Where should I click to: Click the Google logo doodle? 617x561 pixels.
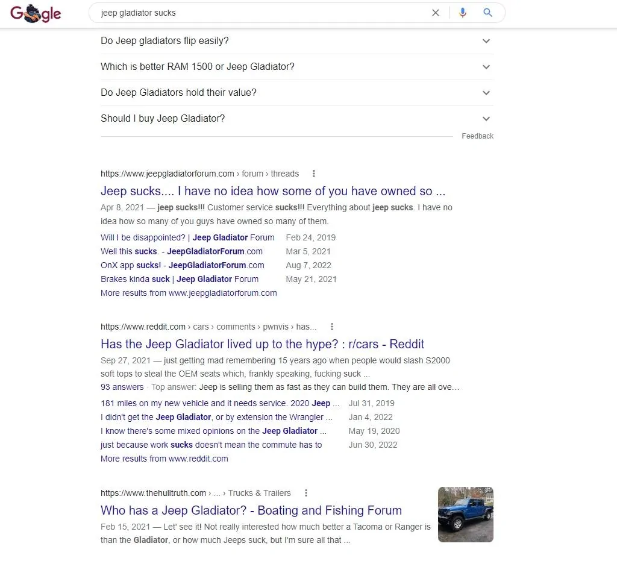point(36,13)
